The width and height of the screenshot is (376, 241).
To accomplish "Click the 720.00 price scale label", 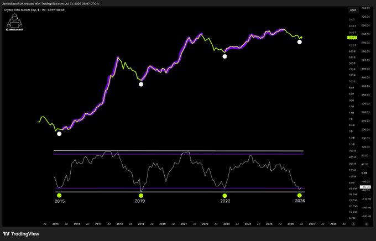I will [x=365, y=17].
